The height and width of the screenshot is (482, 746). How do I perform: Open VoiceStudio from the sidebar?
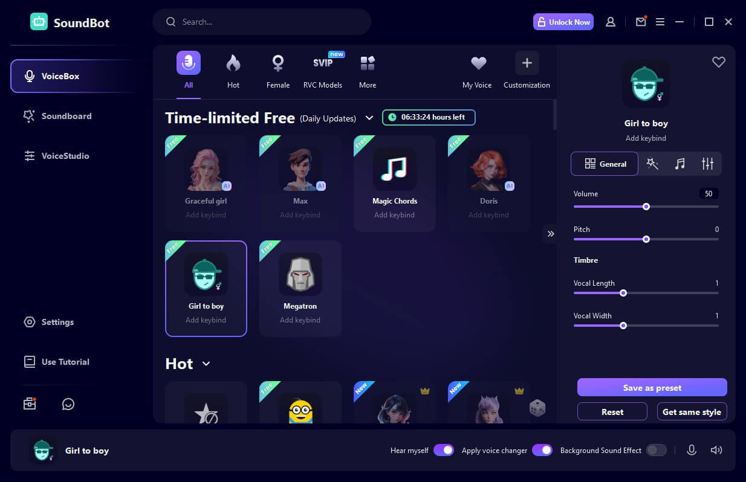pos(64,156)
